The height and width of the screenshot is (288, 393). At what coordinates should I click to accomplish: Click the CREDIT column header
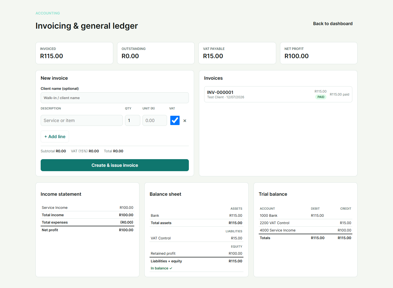pyautogui.click(x=346, y=209)
